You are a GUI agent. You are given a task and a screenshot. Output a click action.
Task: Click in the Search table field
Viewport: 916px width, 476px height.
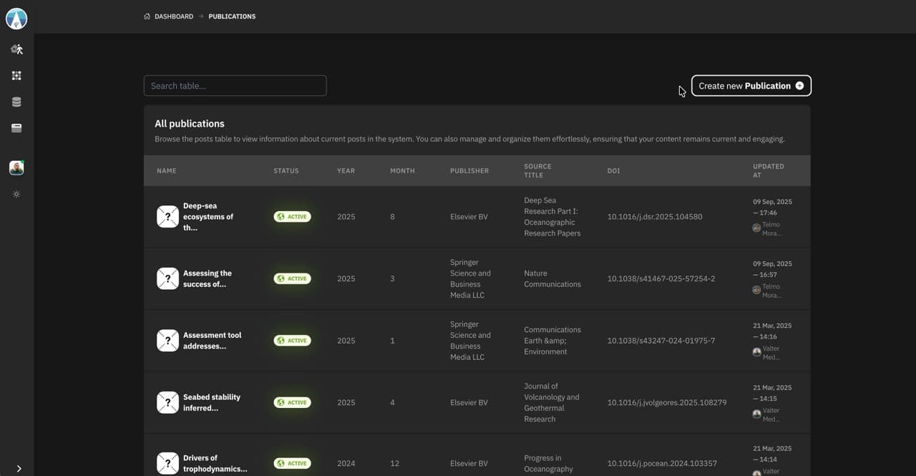[235, 86]
